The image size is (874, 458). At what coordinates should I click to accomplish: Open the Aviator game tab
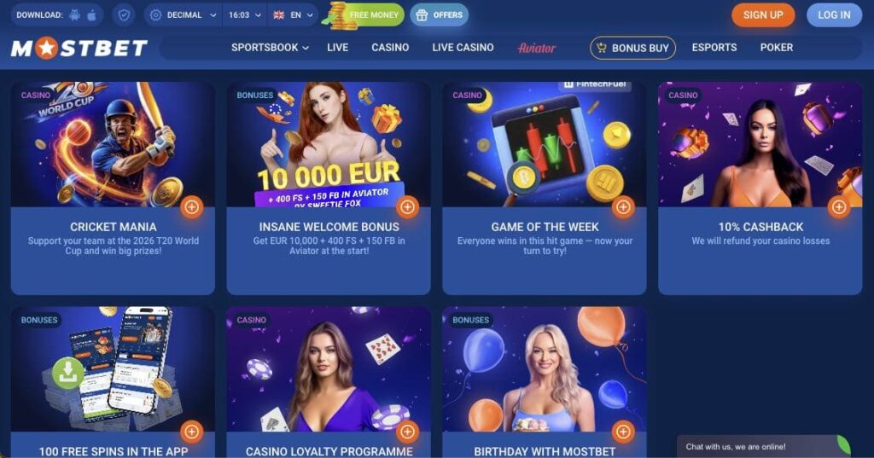[x=536, y=49]
